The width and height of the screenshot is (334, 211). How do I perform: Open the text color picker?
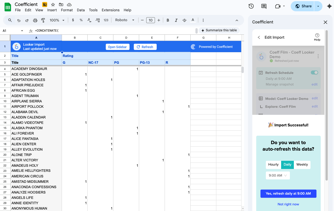pos(193,20)
